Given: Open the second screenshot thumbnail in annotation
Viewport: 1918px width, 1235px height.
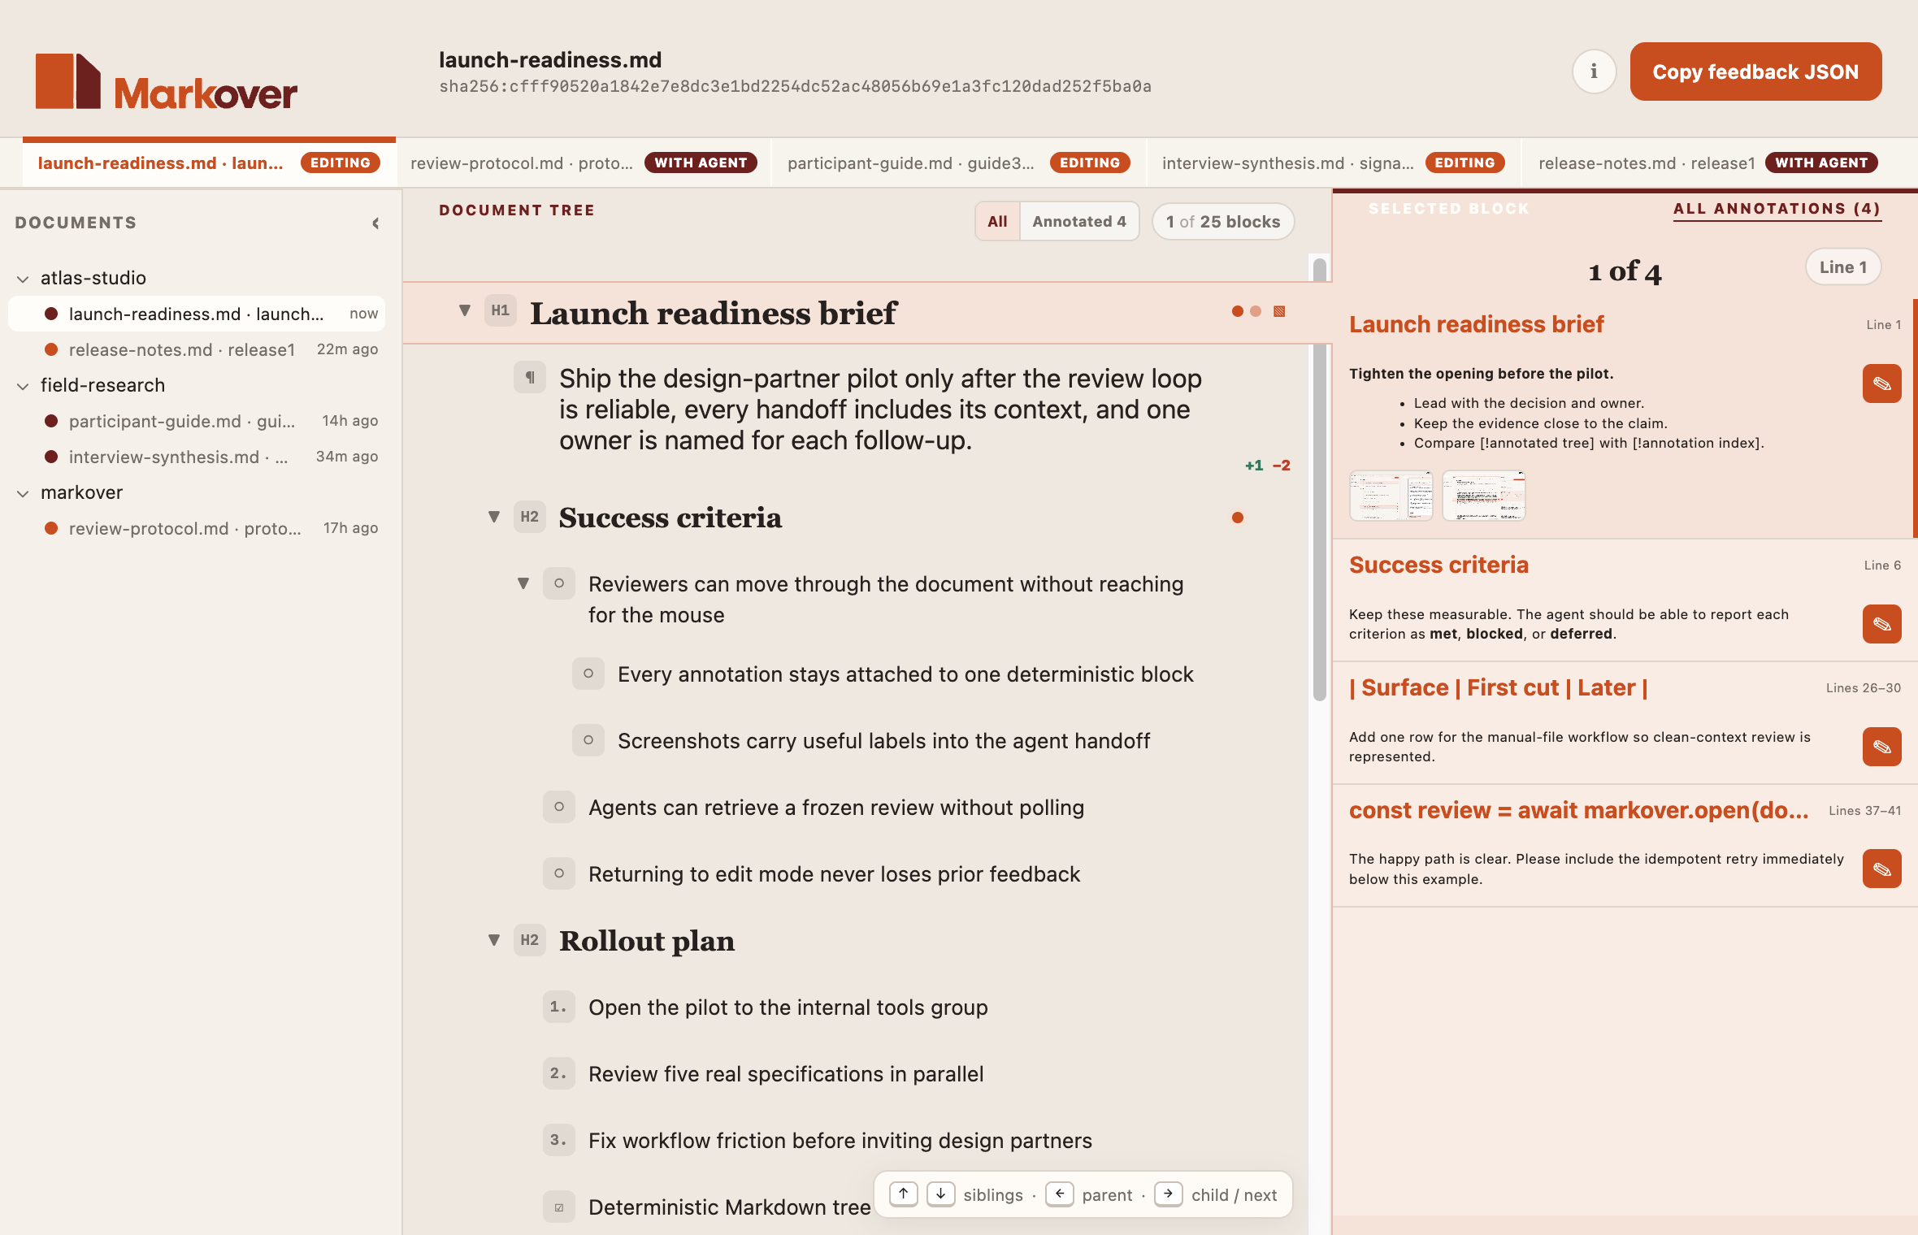Looking at the screenshot, I should pos(1483,495).
